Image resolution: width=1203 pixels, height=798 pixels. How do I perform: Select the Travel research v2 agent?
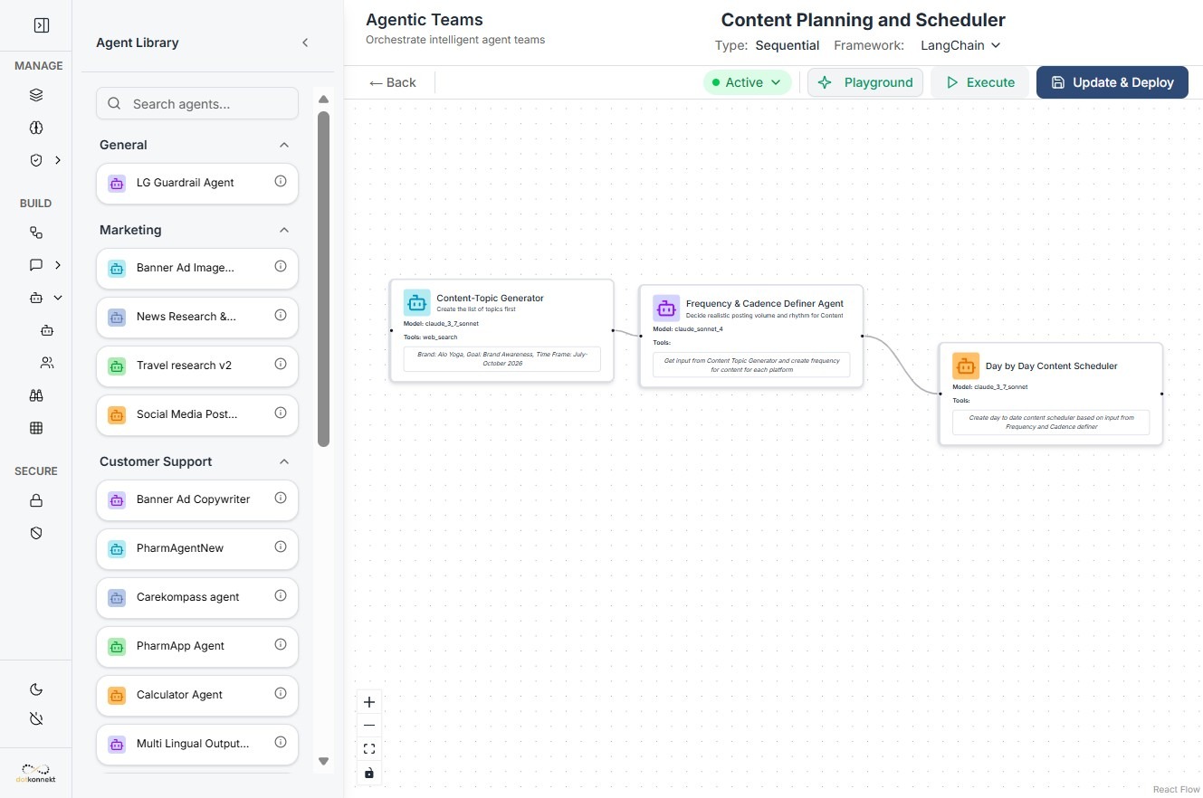184,366
